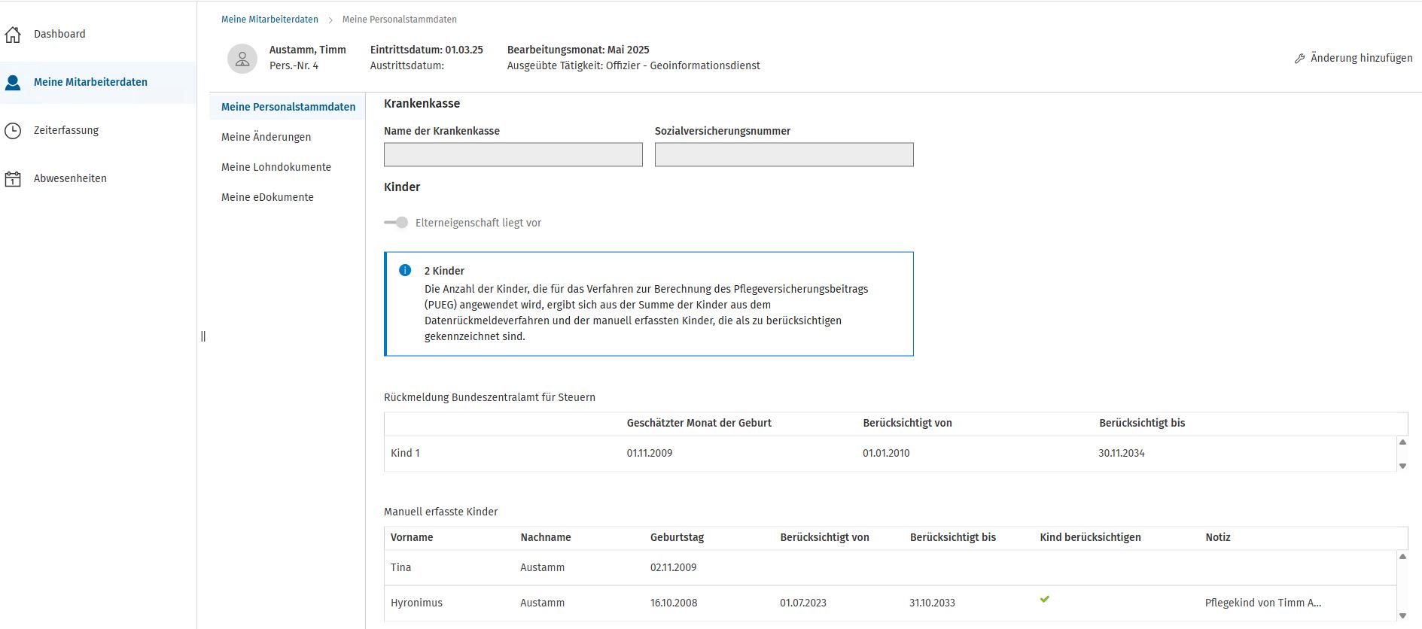Click the sidebar collapse handle
1422x629 pixels.
(203, 336)
